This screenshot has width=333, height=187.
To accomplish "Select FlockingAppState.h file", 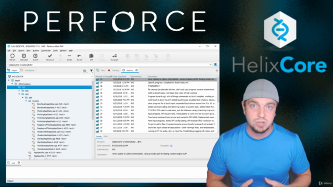I will coord(51,114).
